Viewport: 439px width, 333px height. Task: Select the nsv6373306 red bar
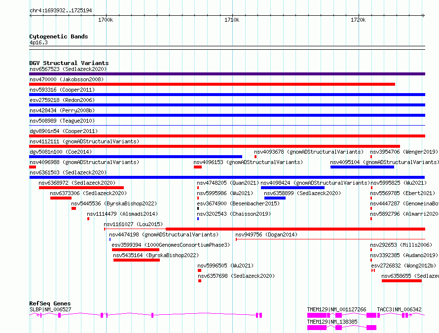[61, 198]
